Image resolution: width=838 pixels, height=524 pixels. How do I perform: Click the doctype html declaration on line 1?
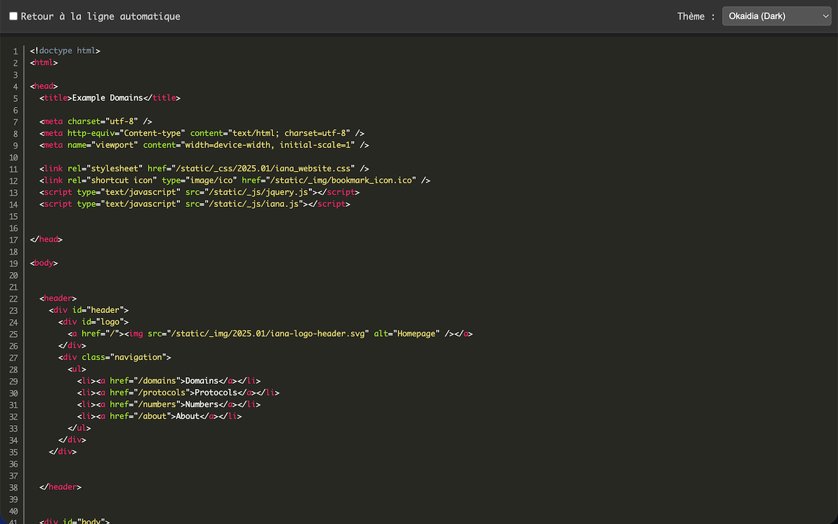65,50
